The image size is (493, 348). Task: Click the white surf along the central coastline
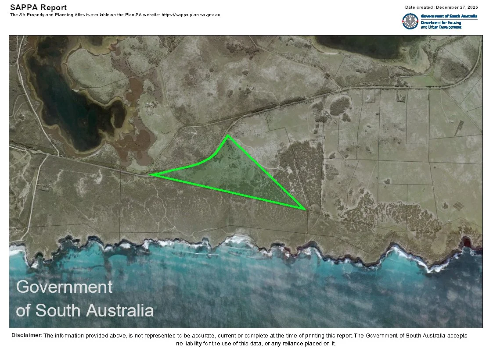click(x=237, y=240)
